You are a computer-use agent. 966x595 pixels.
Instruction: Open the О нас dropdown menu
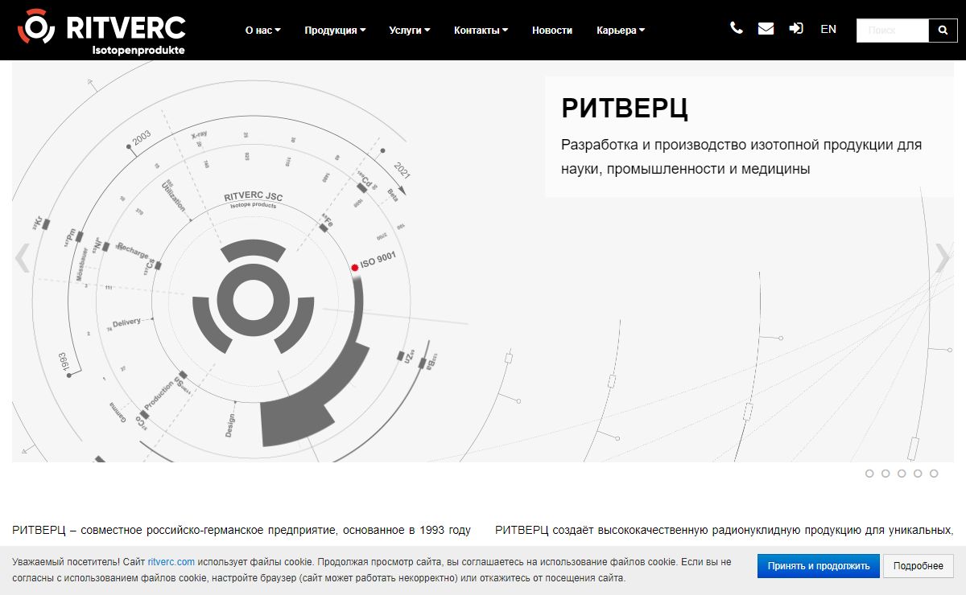point(263,31)
